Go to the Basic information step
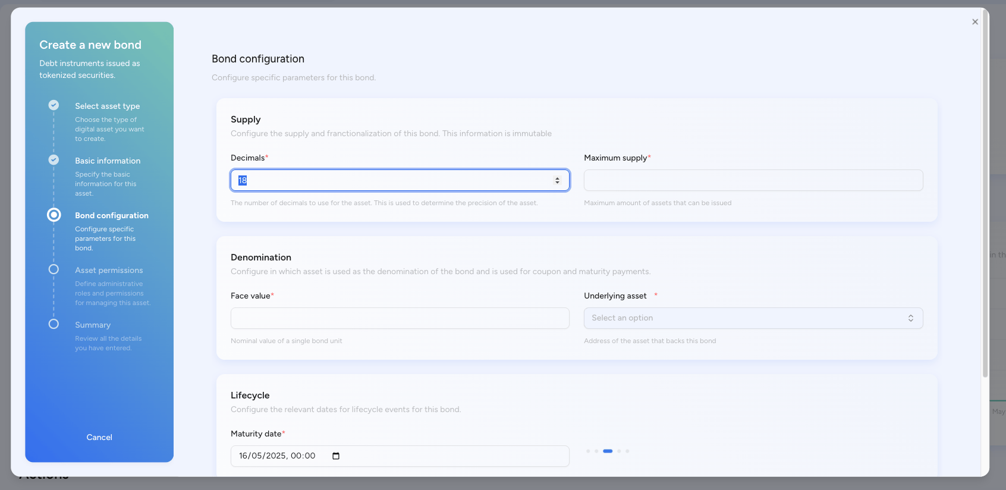 (x=108, y=161)
